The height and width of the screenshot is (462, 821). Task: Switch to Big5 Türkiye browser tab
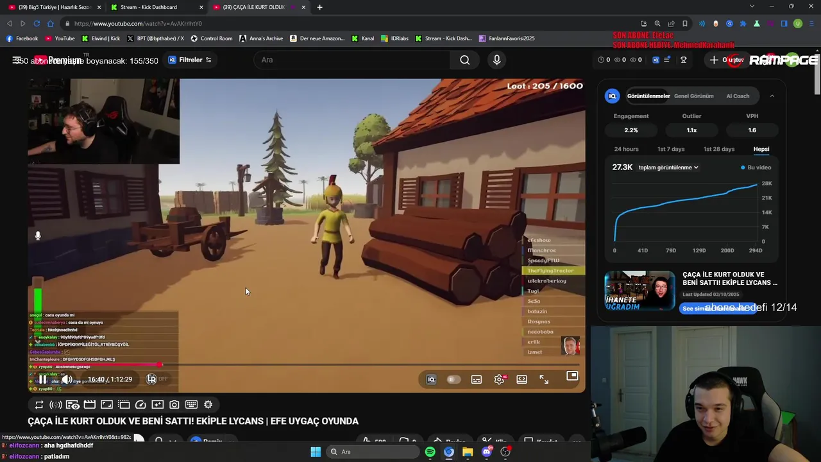click(55, 7)
